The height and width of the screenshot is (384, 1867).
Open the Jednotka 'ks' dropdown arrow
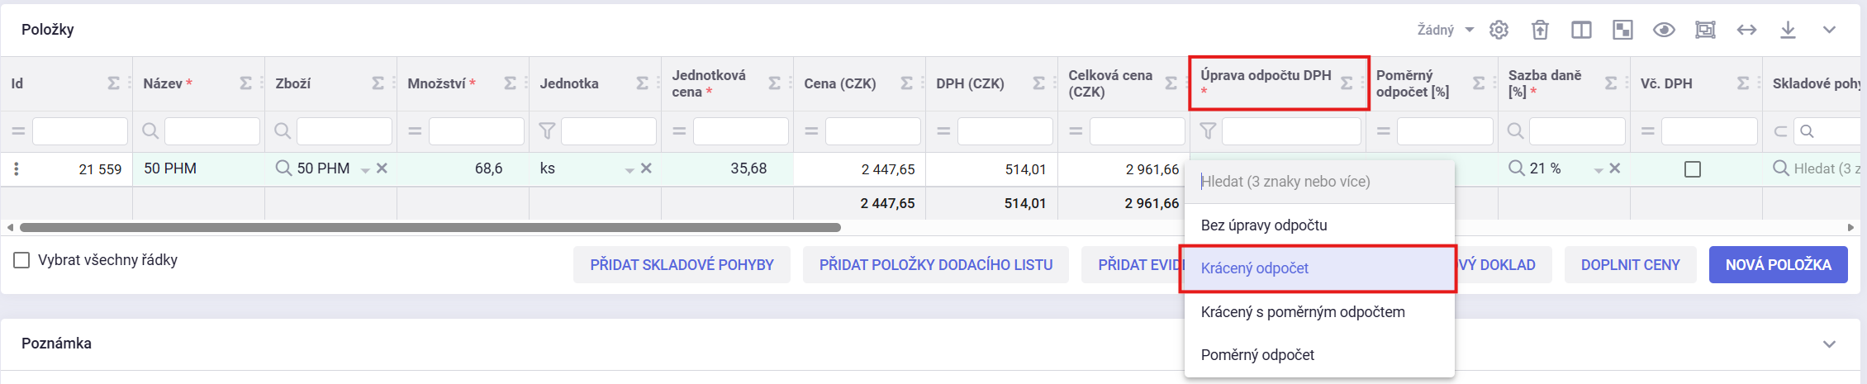[629, 169]
